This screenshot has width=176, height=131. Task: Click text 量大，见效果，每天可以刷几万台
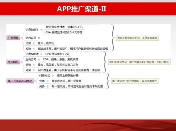(x=58, y=65)
